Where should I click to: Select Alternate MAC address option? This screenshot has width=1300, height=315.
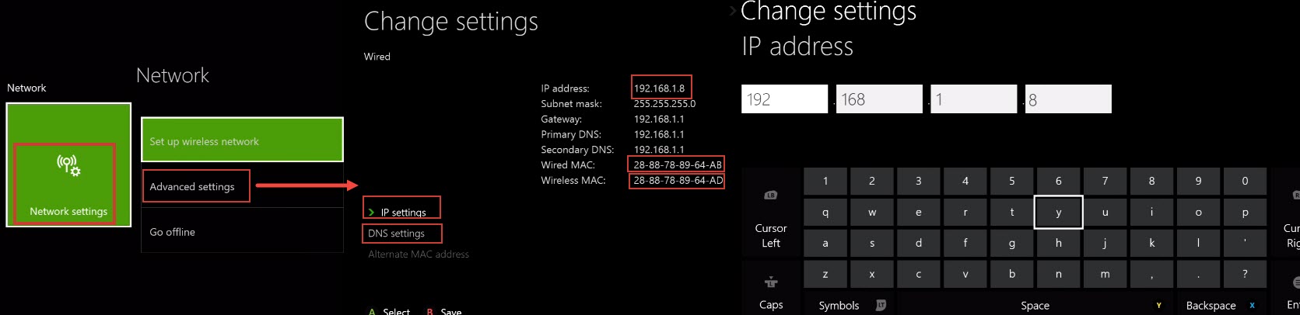coord(419,254)
